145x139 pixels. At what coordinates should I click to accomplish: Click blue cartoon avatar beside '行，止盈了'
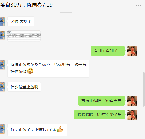tap(2, 129)
